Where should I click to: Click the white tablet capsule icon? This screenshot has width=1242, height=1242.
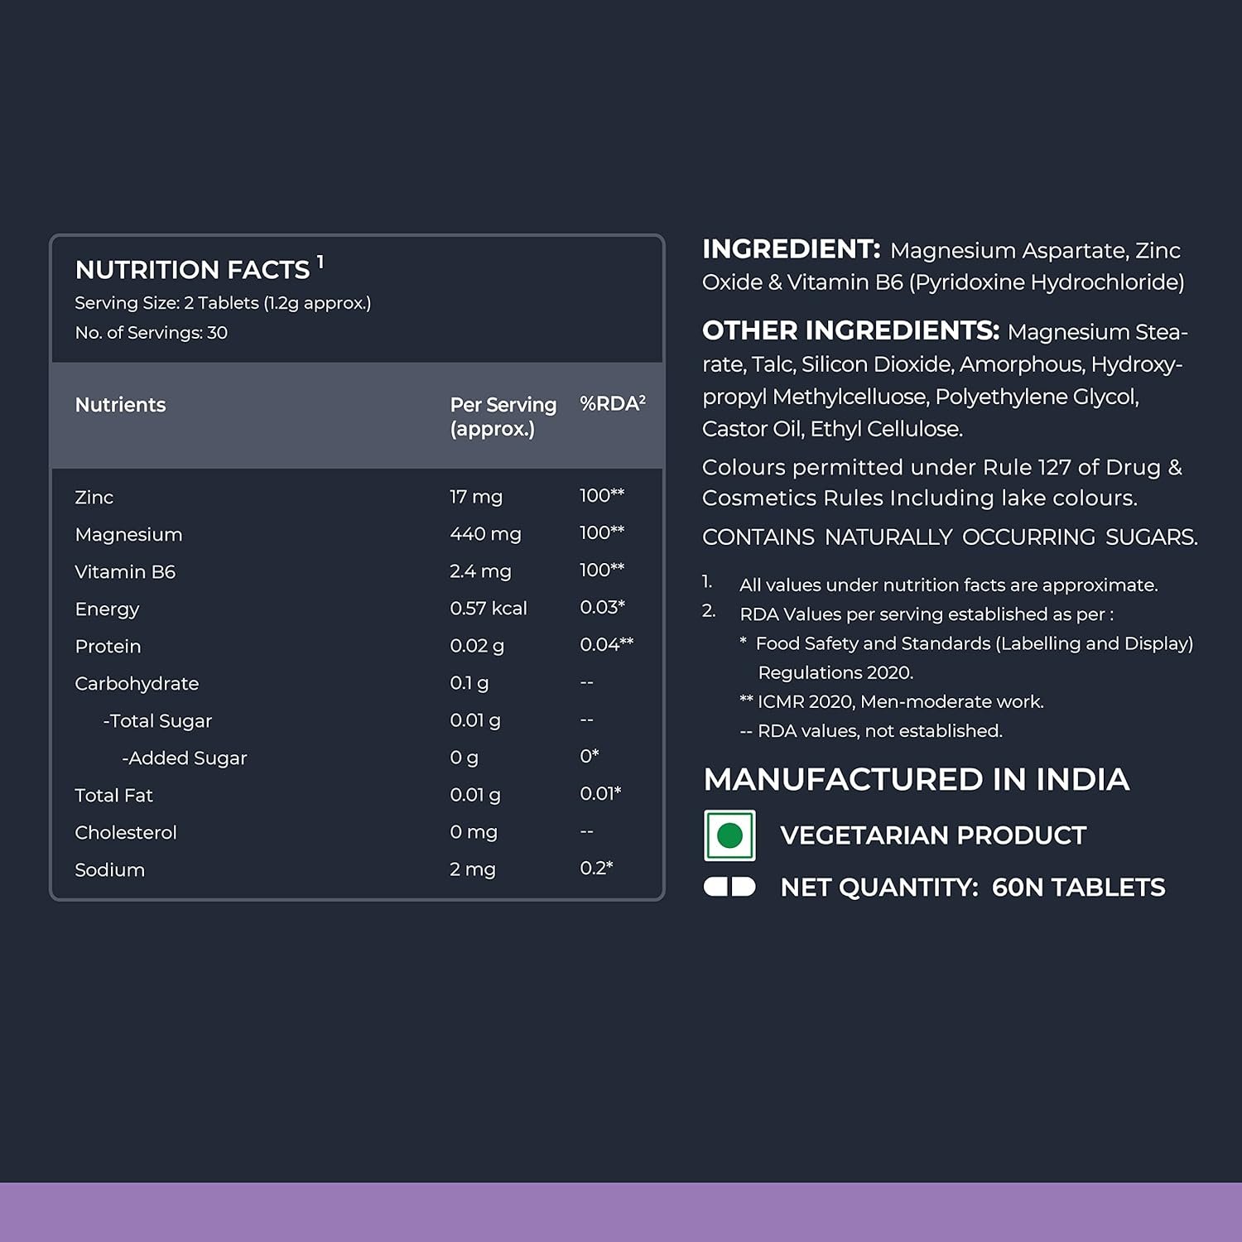click(729, 887)
